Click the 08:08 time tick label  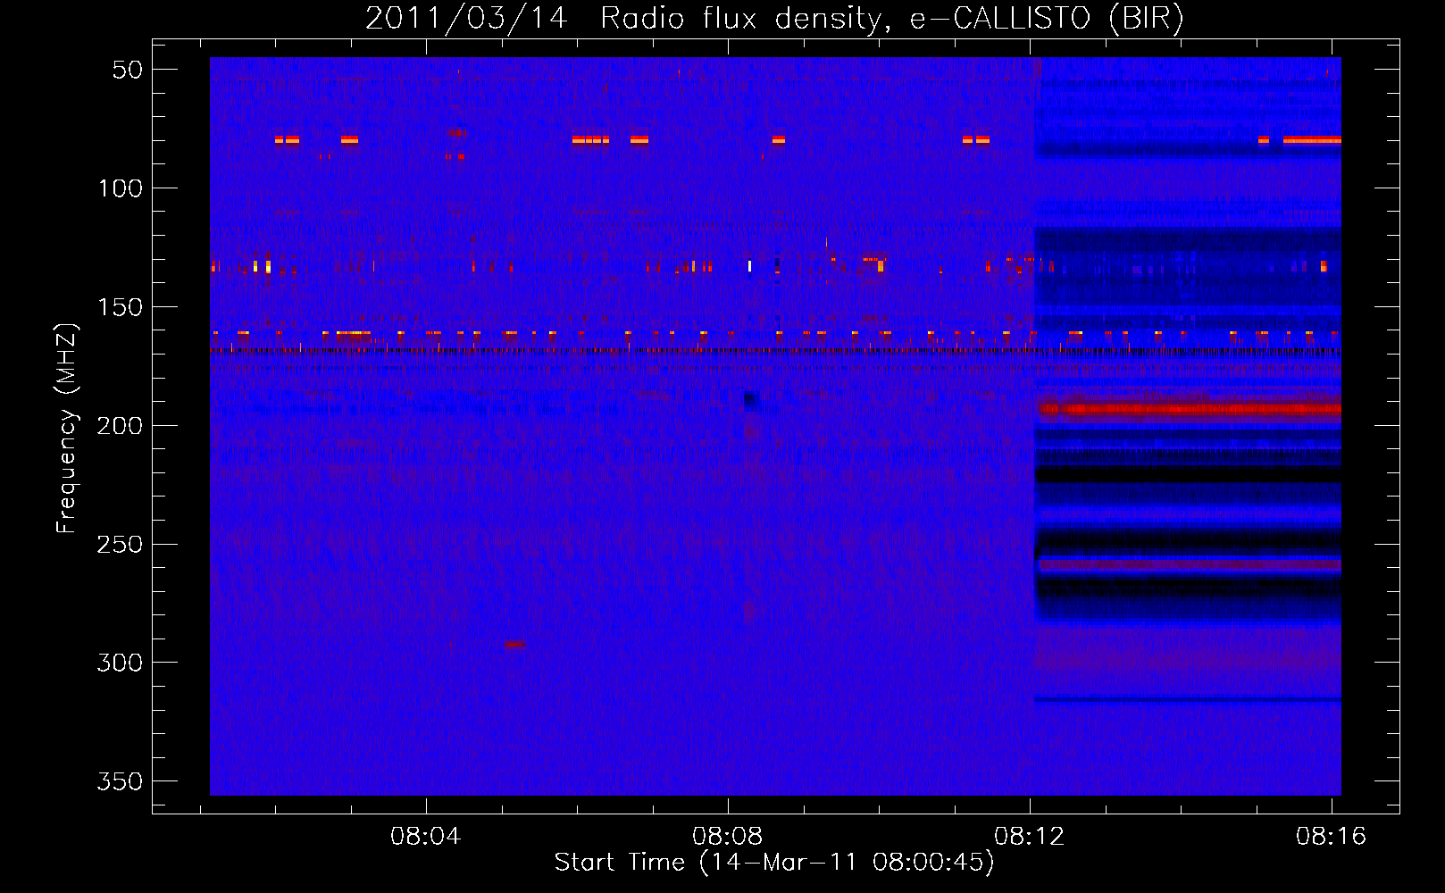click(728, 836)
